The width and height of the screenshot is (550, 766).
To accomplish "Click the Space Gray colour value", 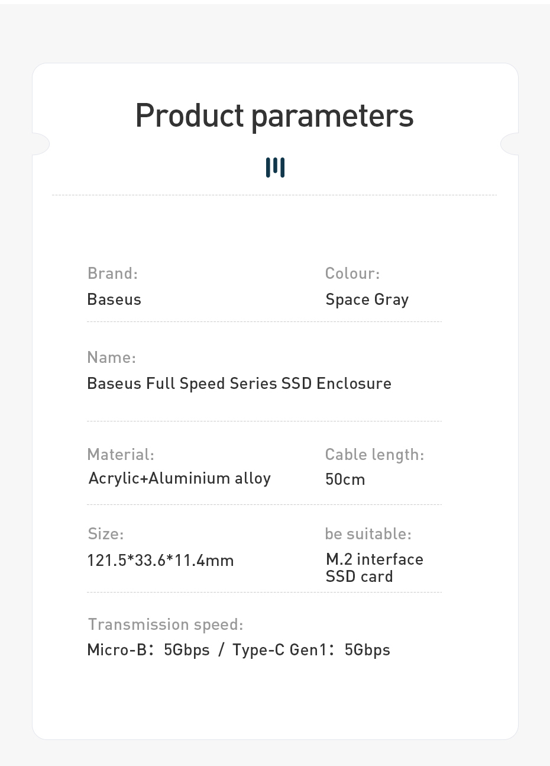I will click(x=367, y=300).
